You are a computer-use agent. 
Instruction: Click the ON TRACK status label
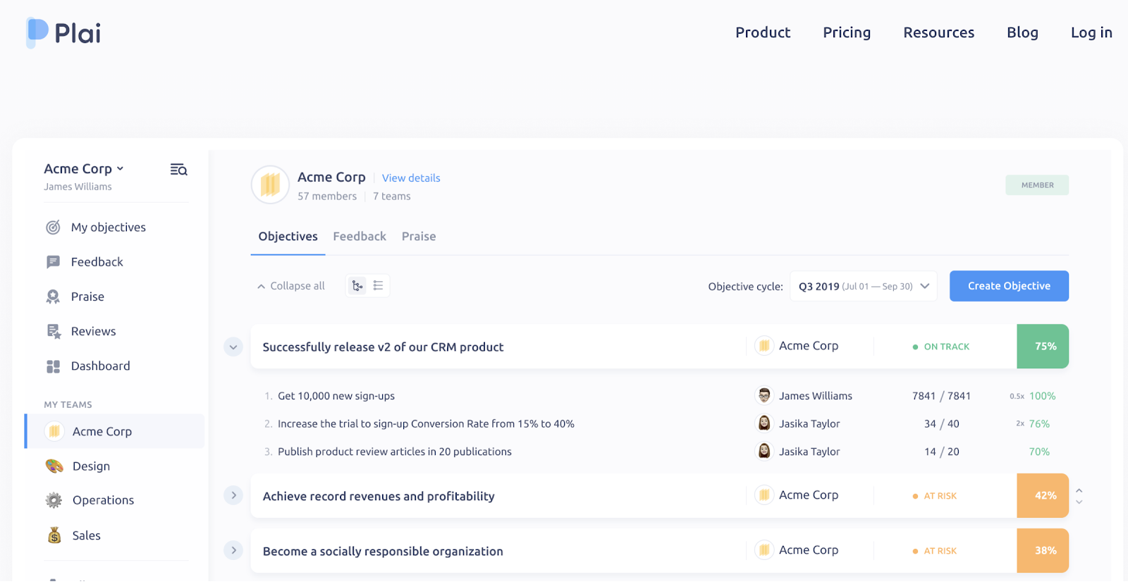(x=941, y=347)
